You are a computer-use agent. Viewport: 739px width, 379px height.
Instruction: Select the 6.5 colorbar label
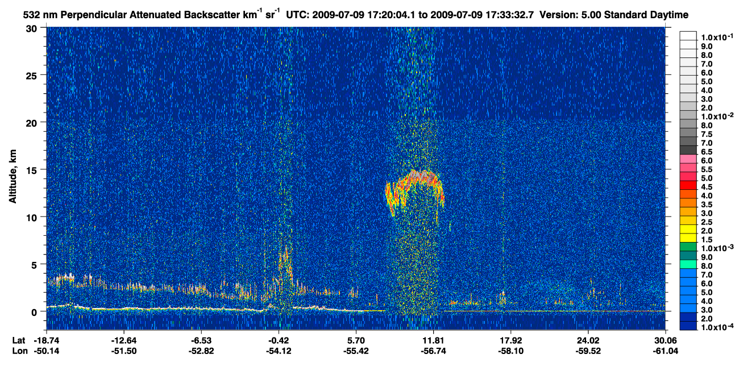tap(707, 152)
